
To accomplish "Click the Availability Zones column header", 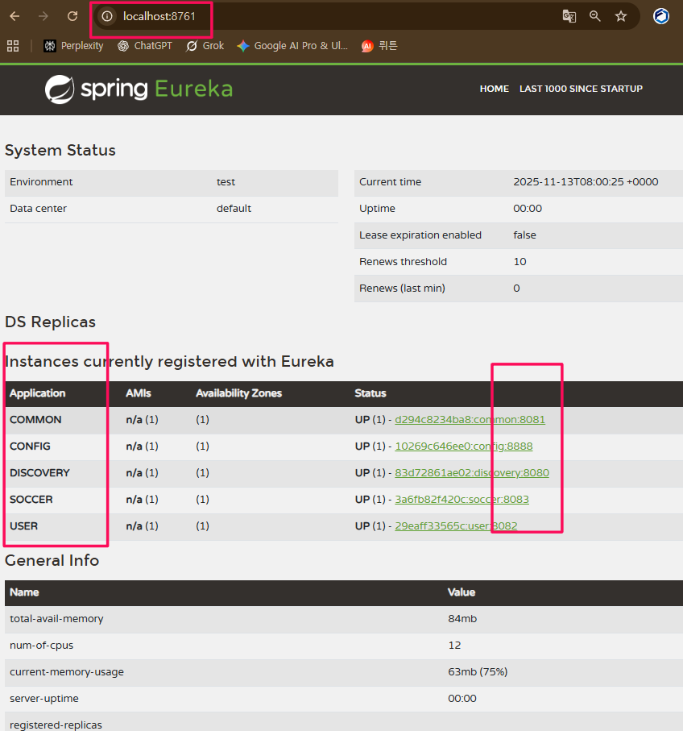I will click(239, 393).
